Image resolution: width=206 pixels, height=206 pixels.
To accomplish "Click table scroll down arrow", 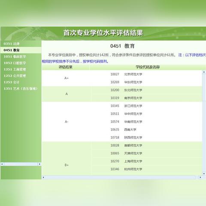I will click(204, 174).
